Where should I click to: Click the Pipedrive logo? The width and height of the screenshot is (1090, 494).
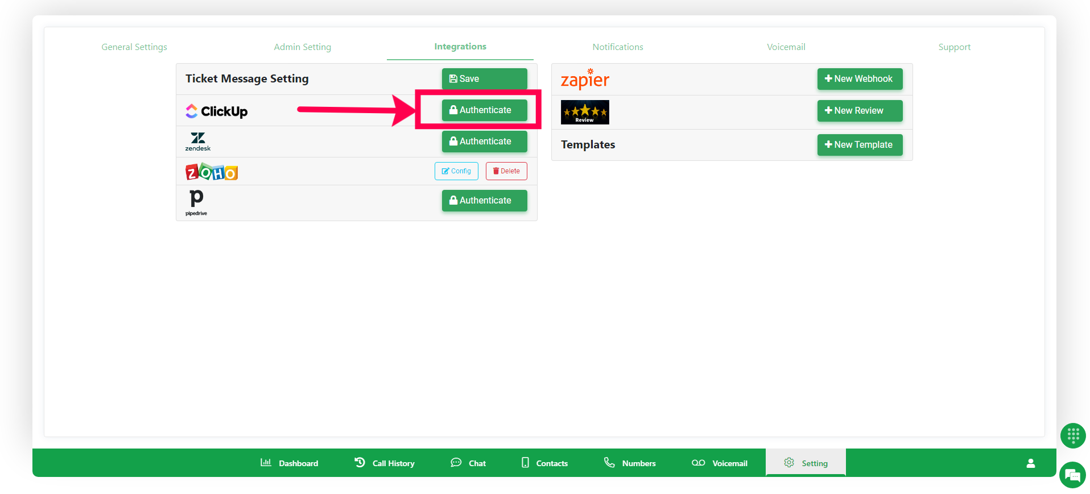tap(196, 203)
